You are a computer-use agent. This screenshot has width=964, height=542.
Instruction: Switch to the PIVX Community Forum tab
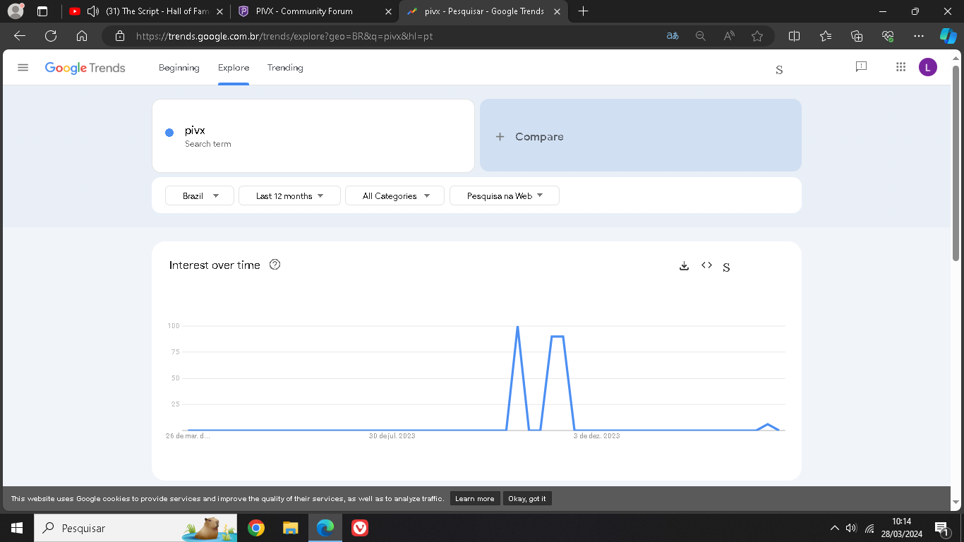click(x=314, y=11)
